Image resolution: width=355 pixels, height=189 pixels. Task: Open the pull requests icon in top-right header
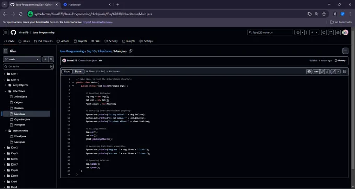(331, 32)
